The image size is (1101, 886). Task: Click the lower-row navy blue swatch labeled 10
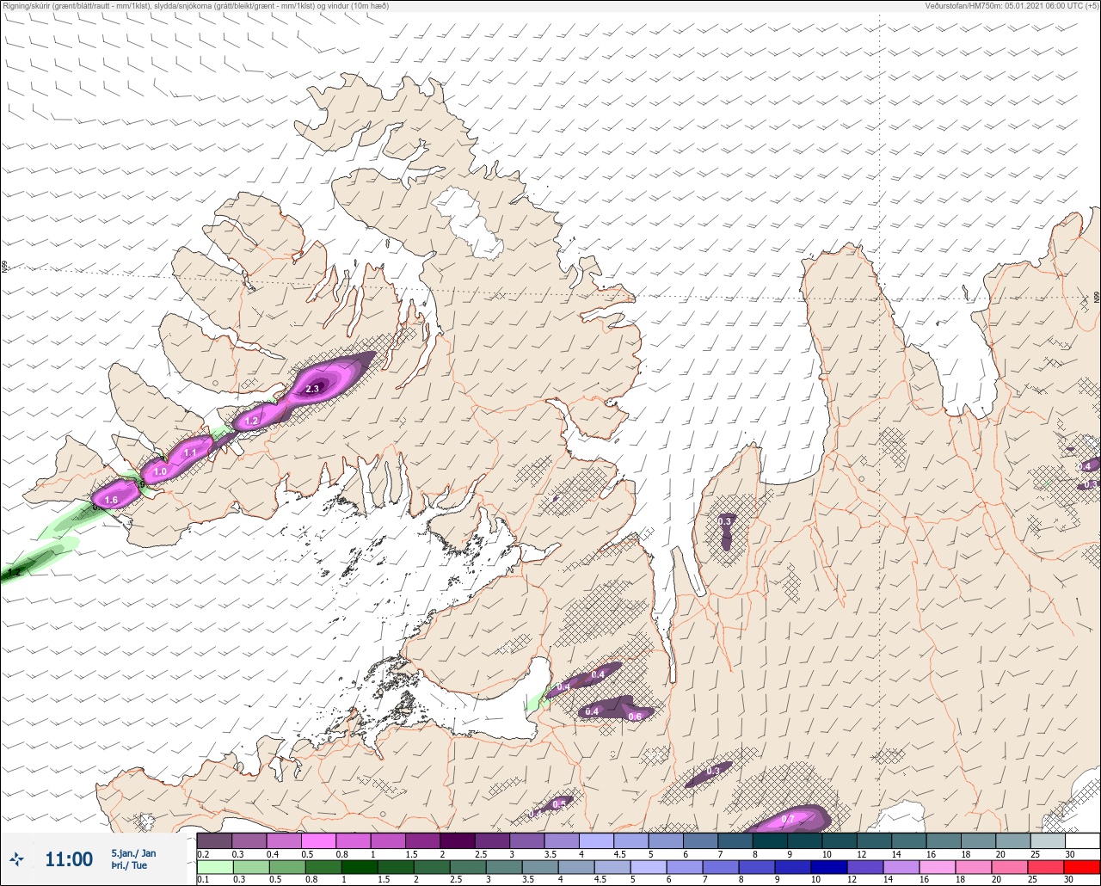click(829, 867)
